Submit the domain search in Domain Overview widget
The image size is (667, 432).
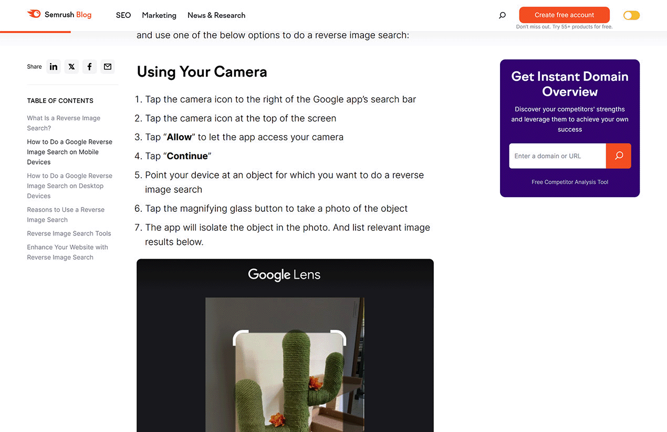point(619,156)
